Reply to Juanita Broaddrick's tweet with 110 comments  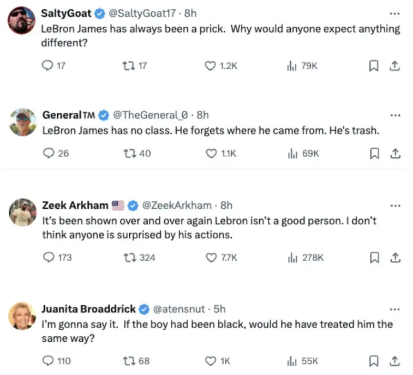pyautogui.click(x=48, y=361)
